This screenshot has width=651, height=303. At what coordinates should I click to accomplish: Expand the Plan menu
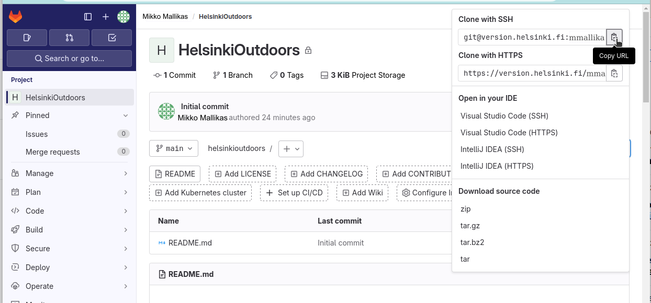(x=70, y=192)
